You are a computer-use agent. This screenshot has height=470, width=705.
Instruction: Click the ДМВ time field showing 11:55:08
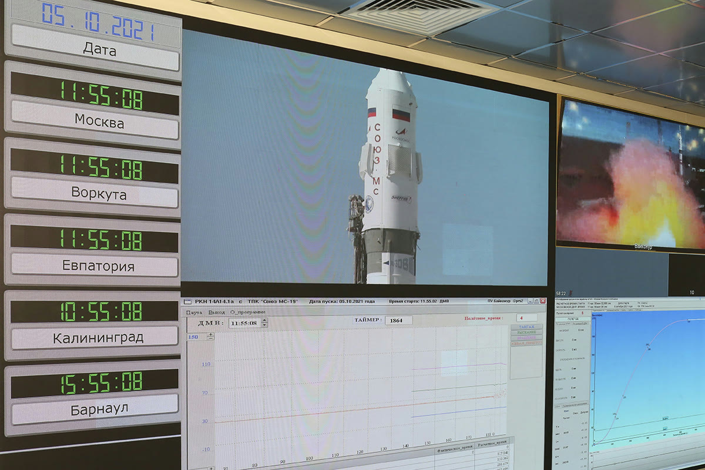pos(244,323)
